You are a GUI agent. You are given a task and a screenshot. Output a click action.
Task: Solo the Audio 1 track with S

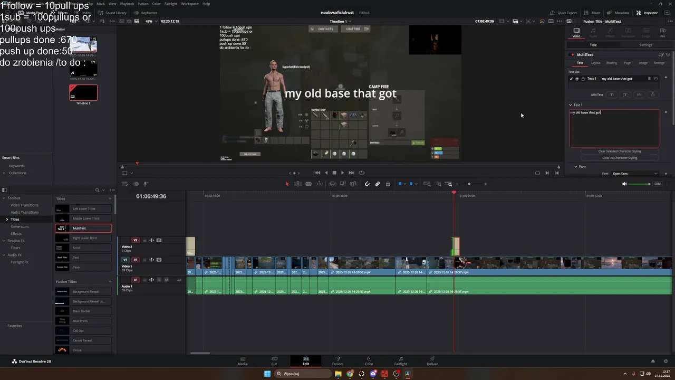point(159,280)
